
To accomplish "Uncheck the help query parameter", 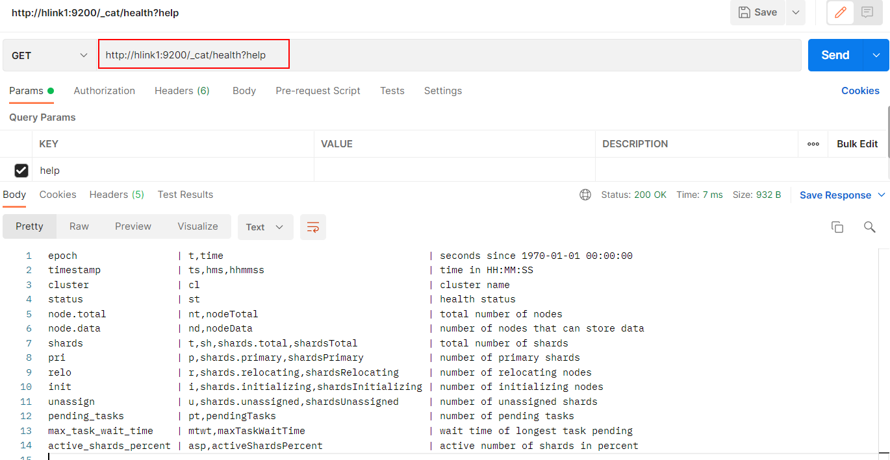I will click(x=21, y=170).
